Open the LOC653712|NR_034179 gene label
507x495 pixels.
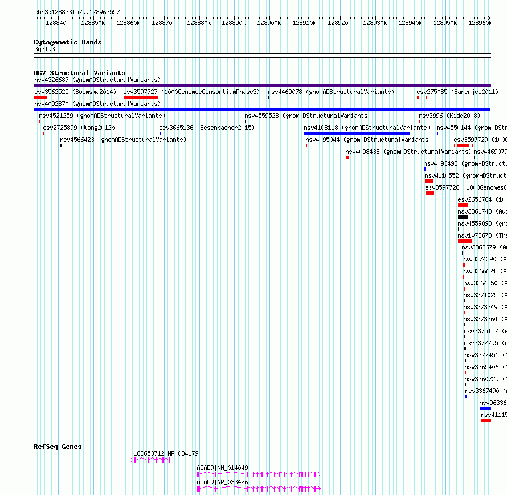(166, 453)
